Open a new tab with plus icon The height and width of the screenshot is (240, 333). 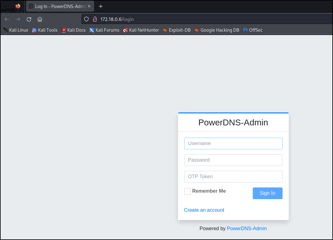pos(101,6)
